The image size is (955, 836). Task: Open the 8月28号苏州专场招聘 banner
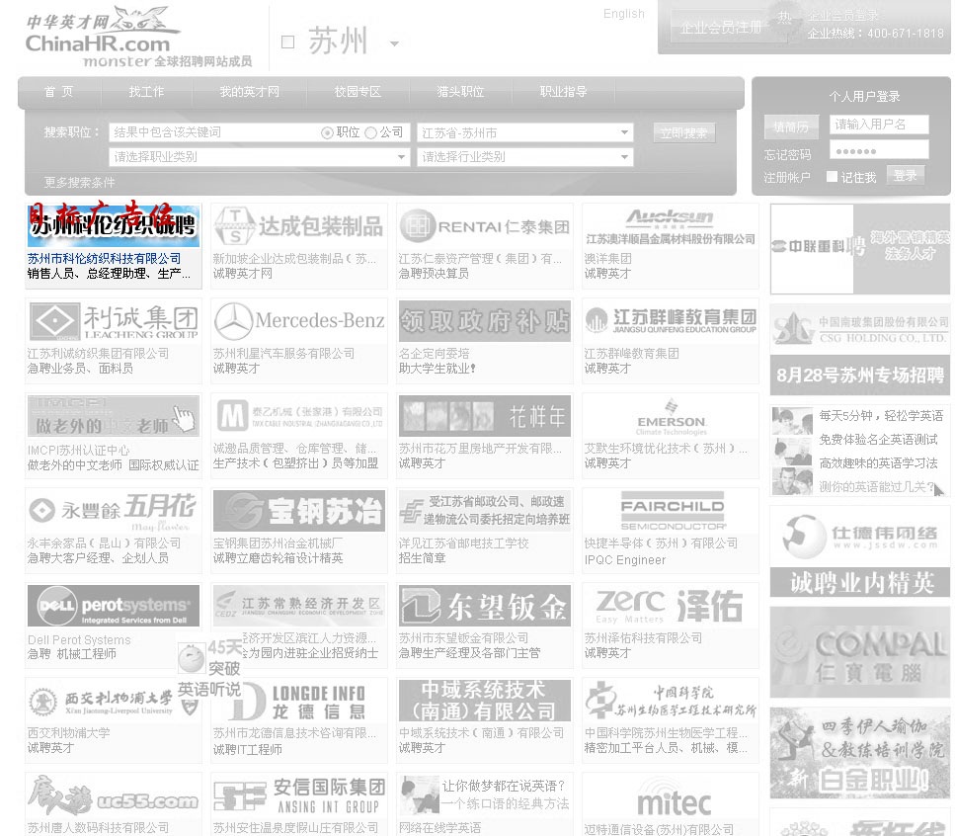(x=860, y=375)
